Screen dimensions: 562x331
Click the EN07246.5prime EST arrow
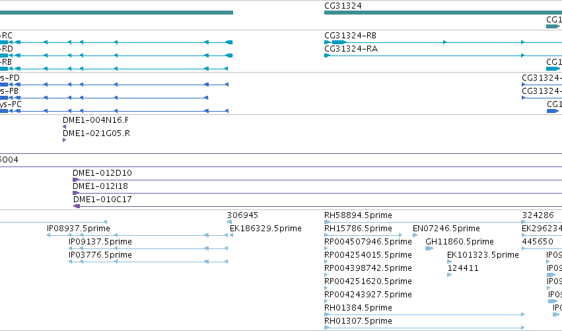point(415,235)
